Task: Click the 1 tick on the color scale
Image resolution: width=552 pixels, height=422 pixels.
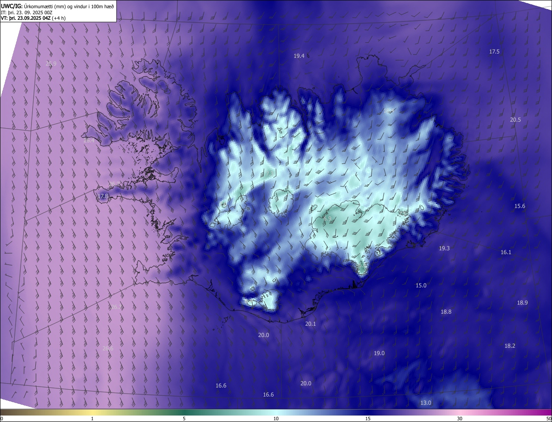Action: coord(92,419)
